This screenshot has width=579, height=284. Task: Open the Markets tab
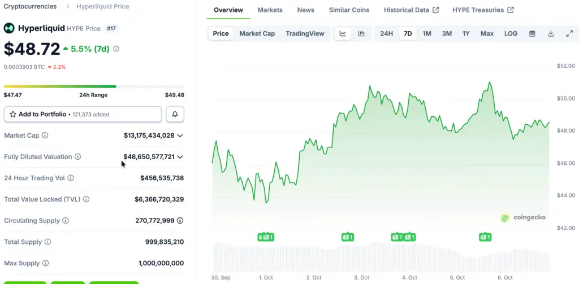pos(270,10)
